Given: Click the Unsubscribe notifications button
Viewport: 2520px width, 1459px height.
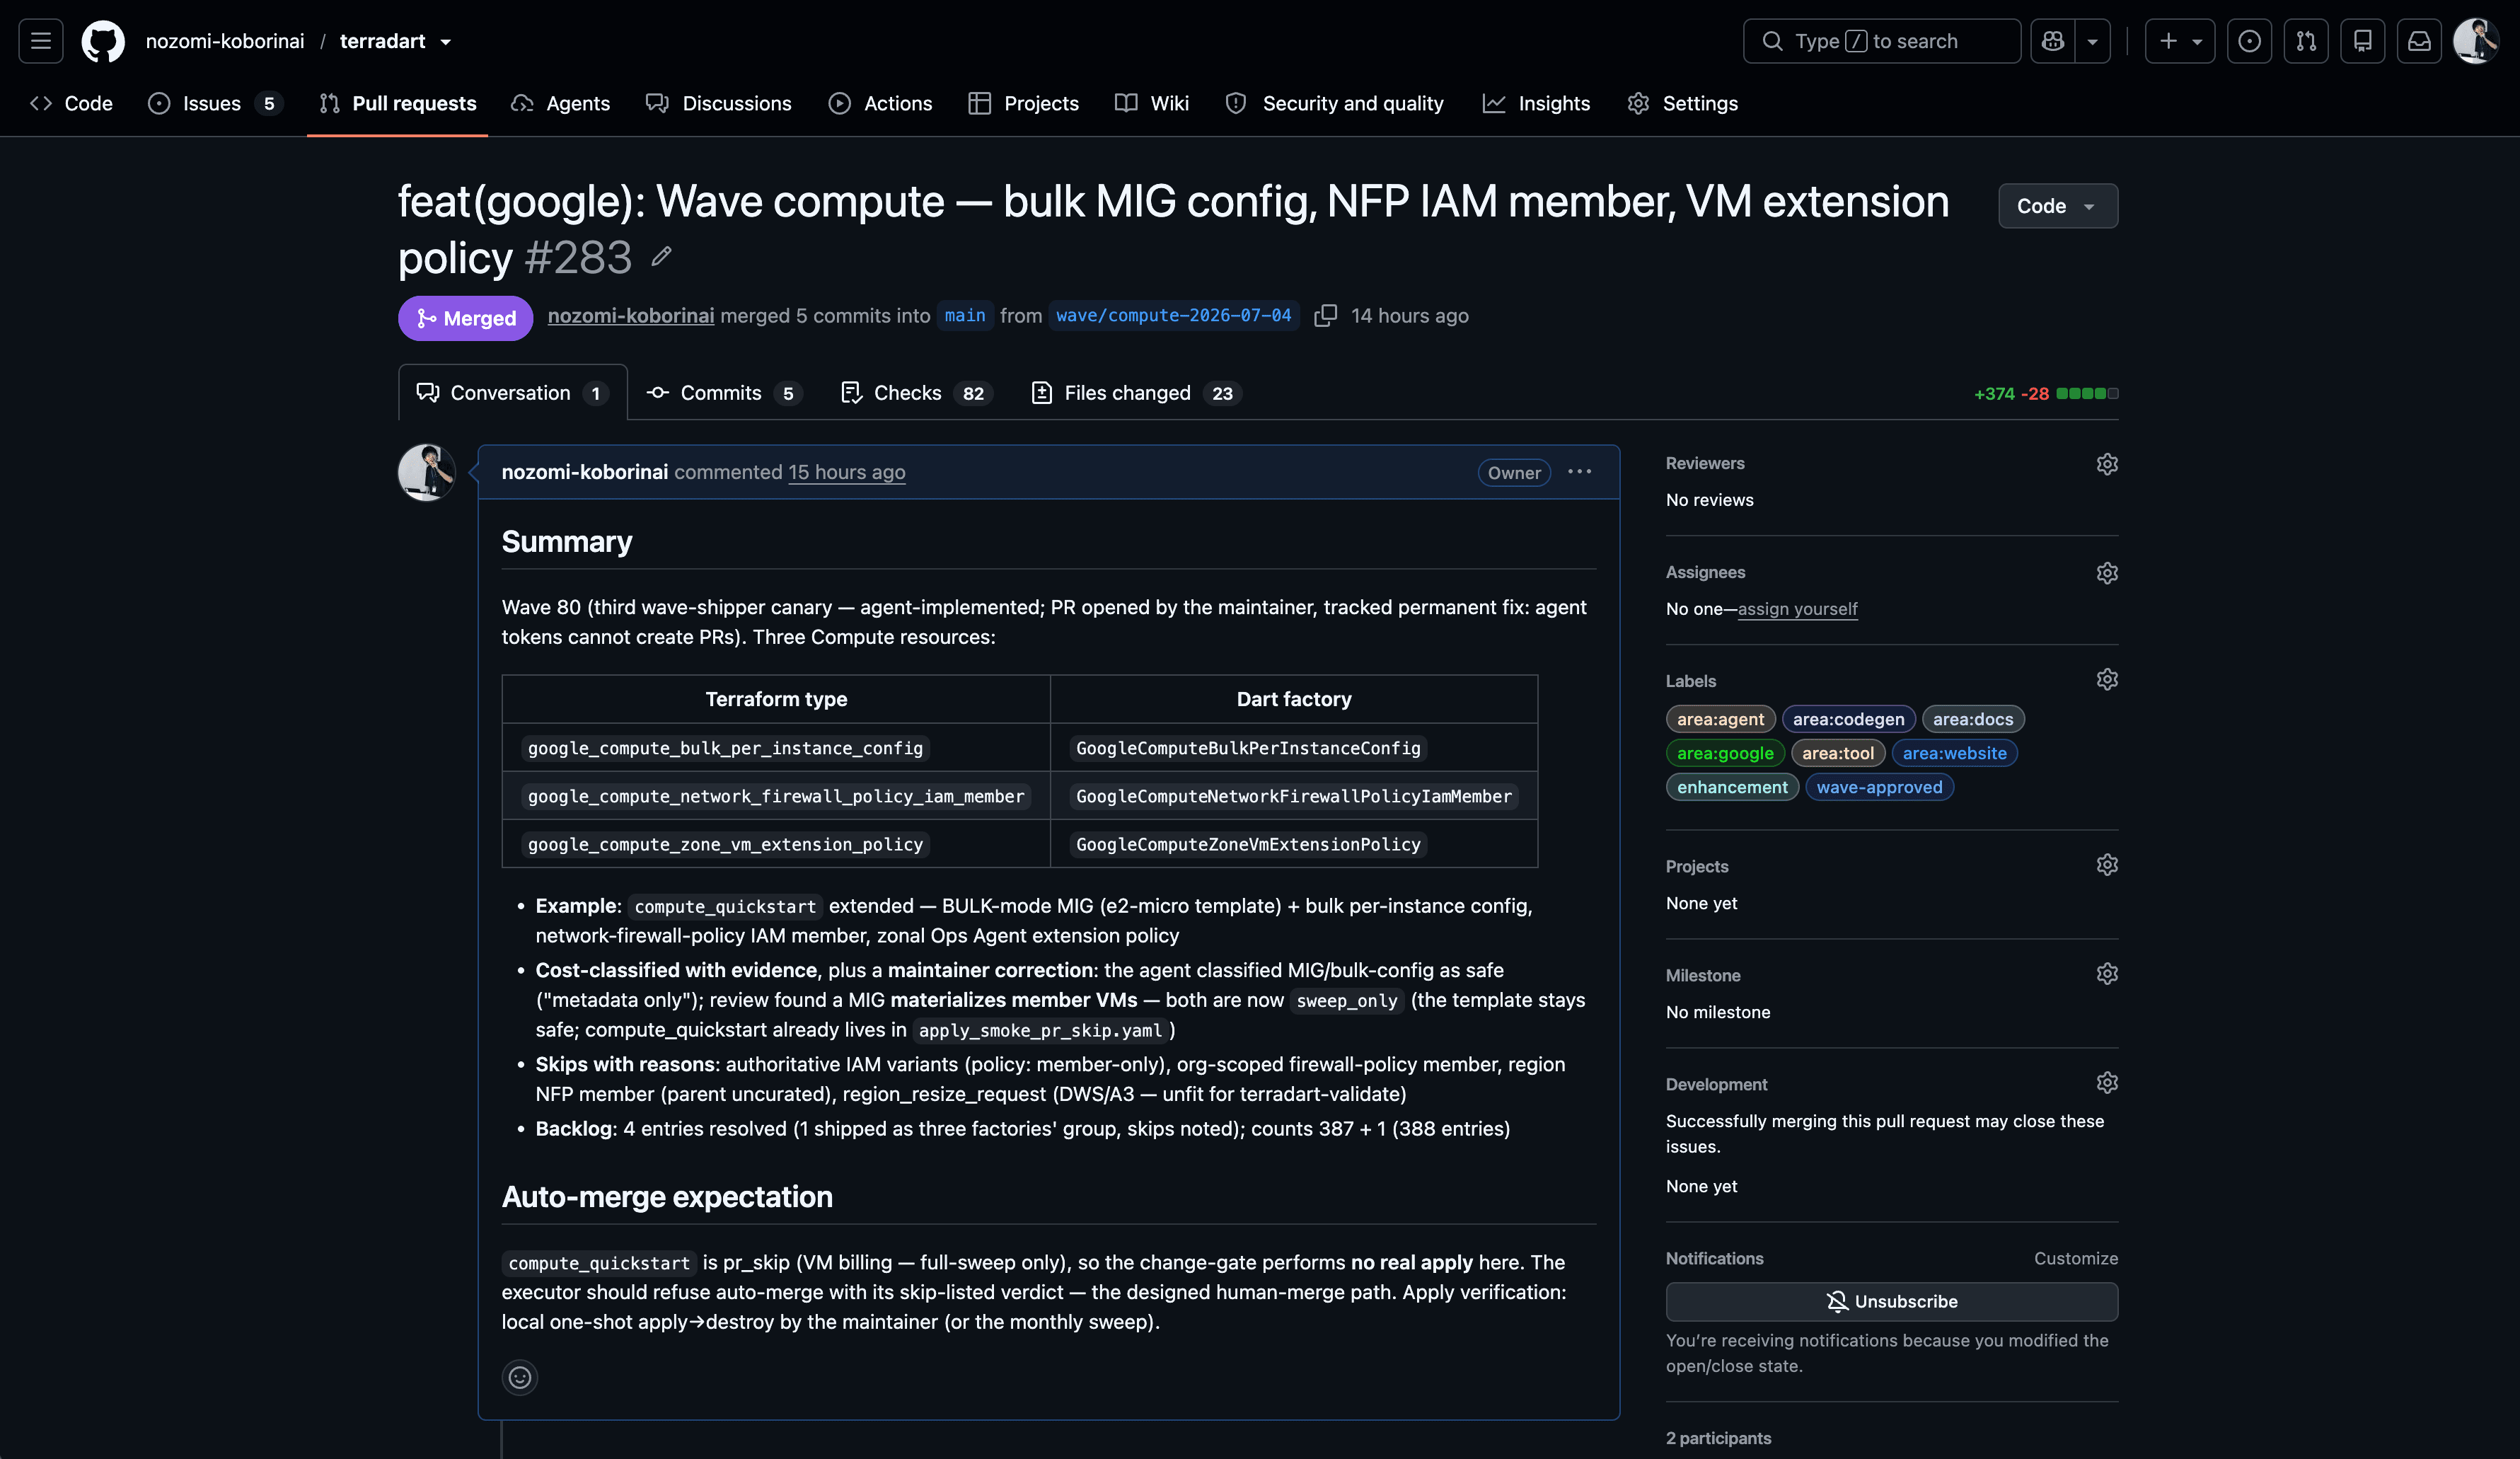Looking at the screenshot, I should click(x=1891, y=1301).
